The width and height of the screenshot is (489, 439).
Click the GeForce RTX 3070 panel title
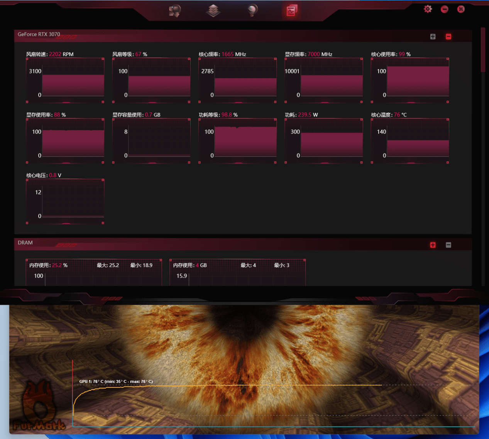tap(39, 34)
